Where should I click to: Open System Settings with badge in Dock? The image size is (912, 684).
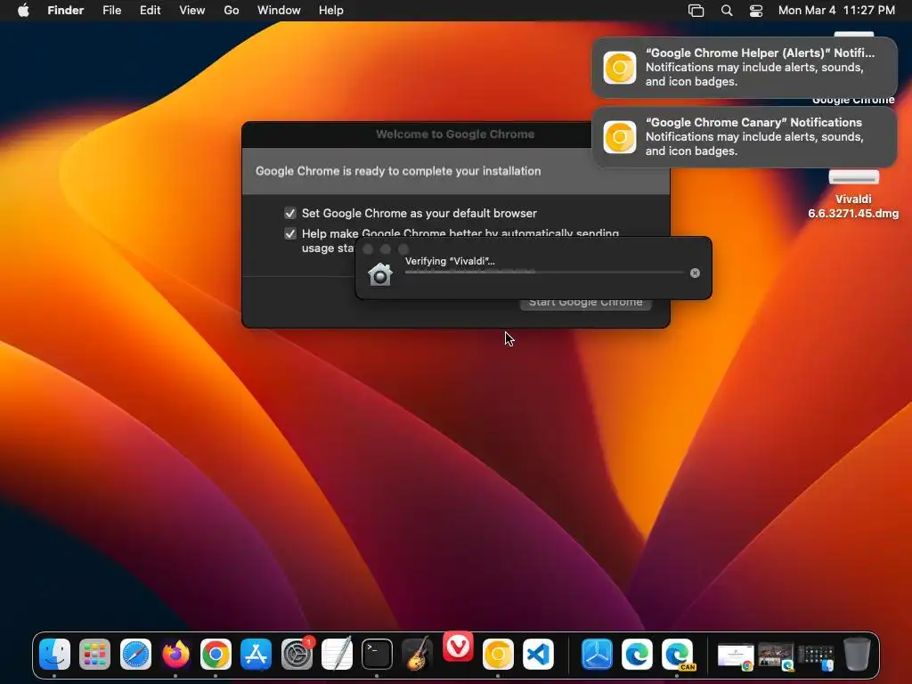(297, 655)
